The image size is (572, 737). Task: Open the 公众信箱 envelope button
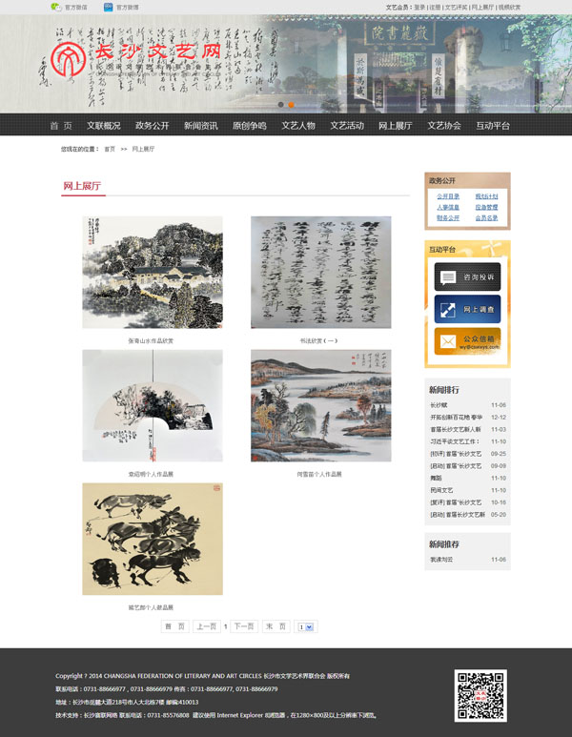coord(467,340)
